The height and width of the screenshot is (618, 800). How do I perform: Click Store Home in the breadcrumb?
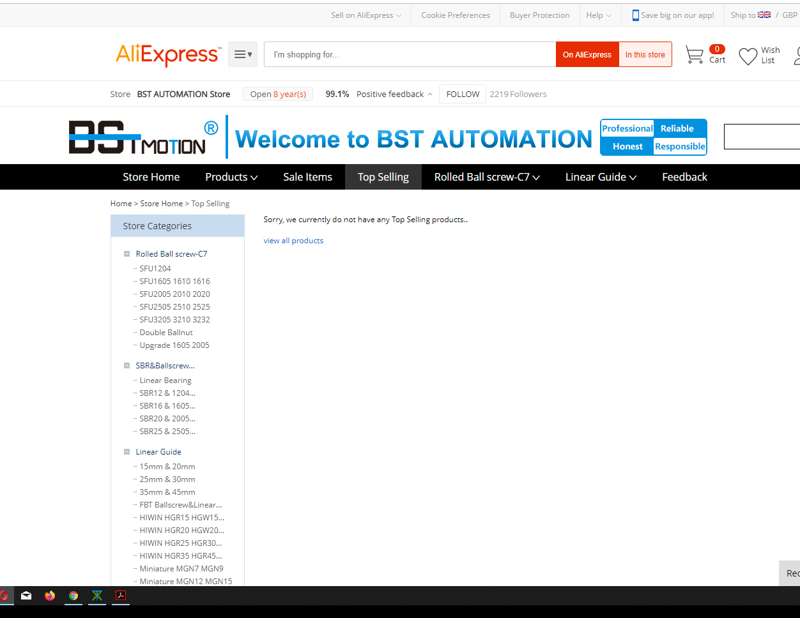(x=162, y=204)
